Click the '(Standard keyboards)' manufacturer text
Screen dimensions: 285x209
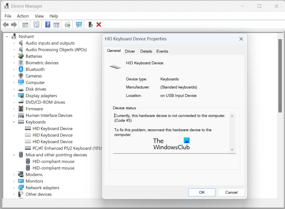(178, 87)
